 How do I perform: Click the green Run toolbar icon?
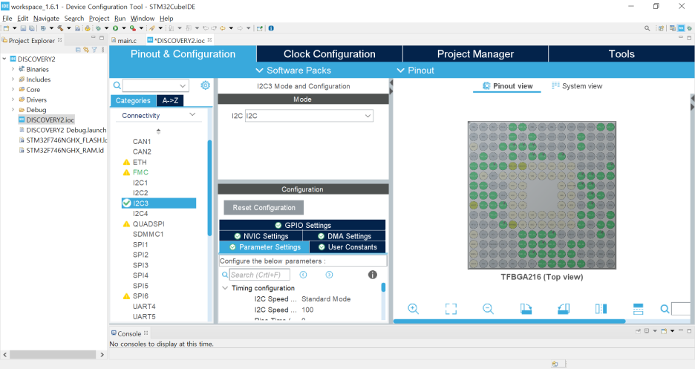pos(115,28)
